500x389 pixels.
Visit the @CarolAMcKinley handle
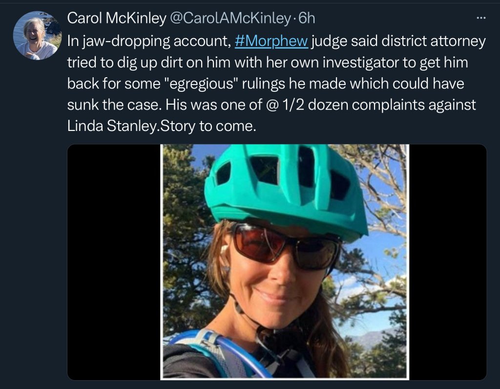point(229,19)
